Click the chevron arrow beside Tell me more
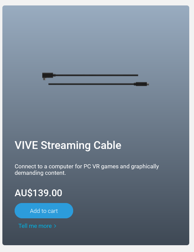194x252 pixels. (55, 226)
